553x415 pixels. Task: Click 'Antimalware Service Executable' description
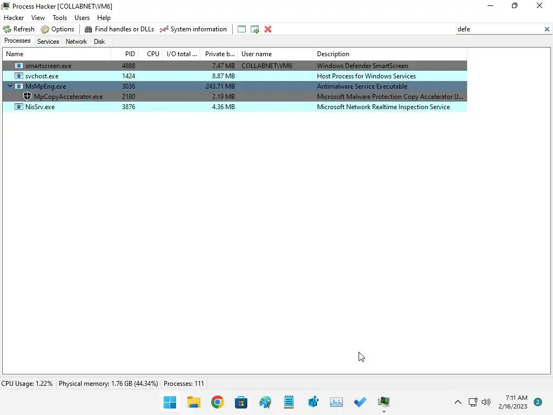click(x=362, y=86)
